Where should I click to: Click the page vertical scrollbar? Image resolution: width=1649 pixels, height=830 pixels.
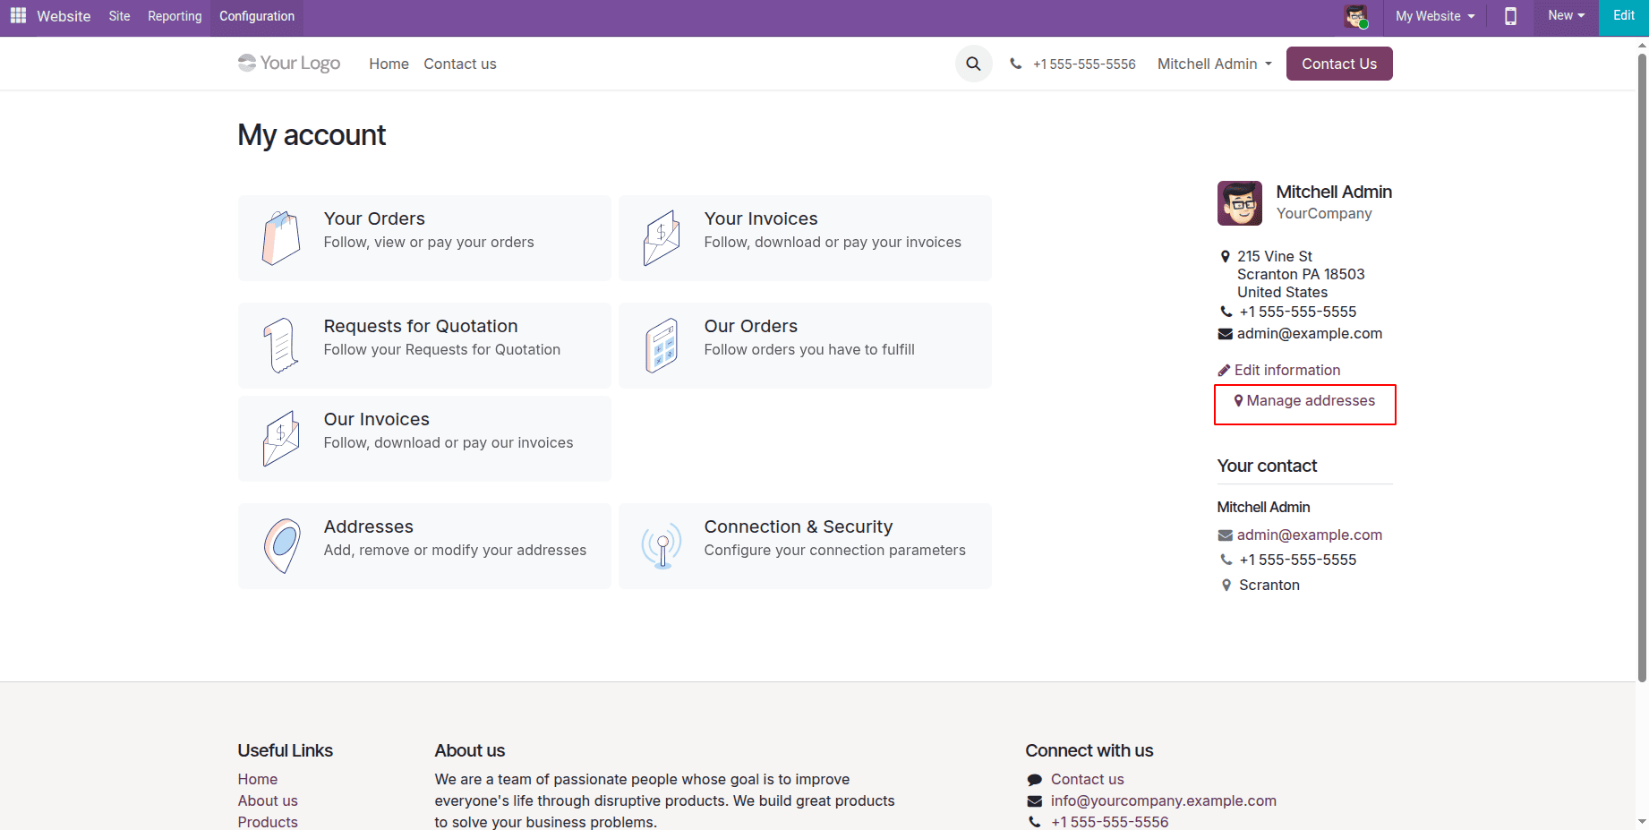[x=1642, y=367]
